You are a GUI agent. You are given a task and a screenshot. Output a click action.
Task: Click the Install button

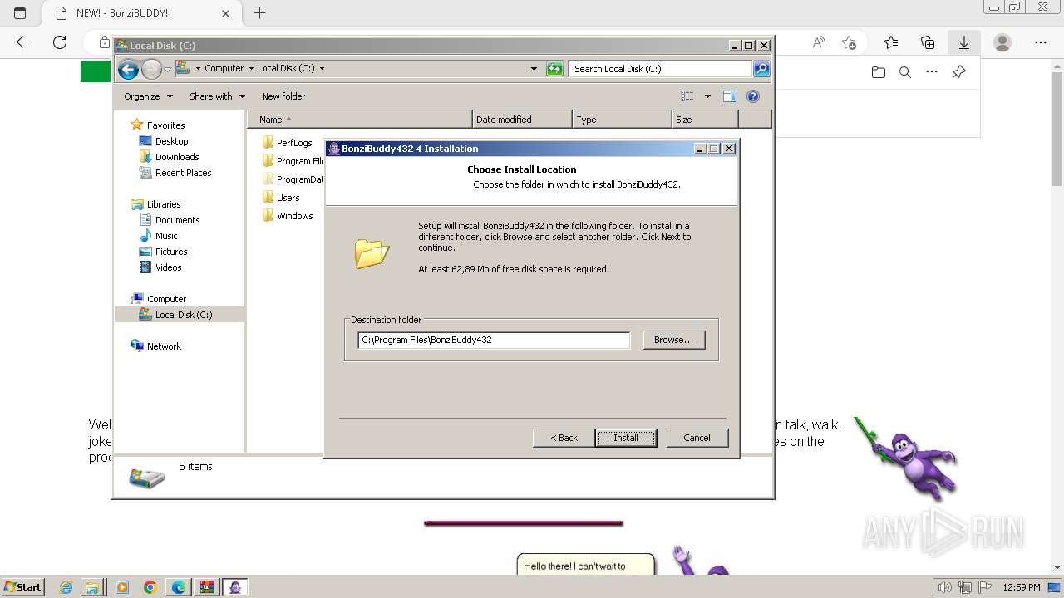[x=626, y=438]
